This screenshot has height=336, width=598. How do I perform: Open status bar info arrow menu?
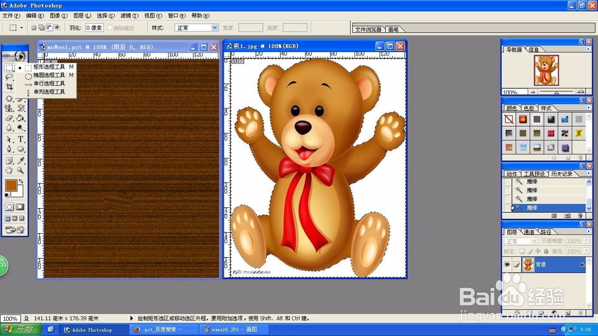coord(132,318)
